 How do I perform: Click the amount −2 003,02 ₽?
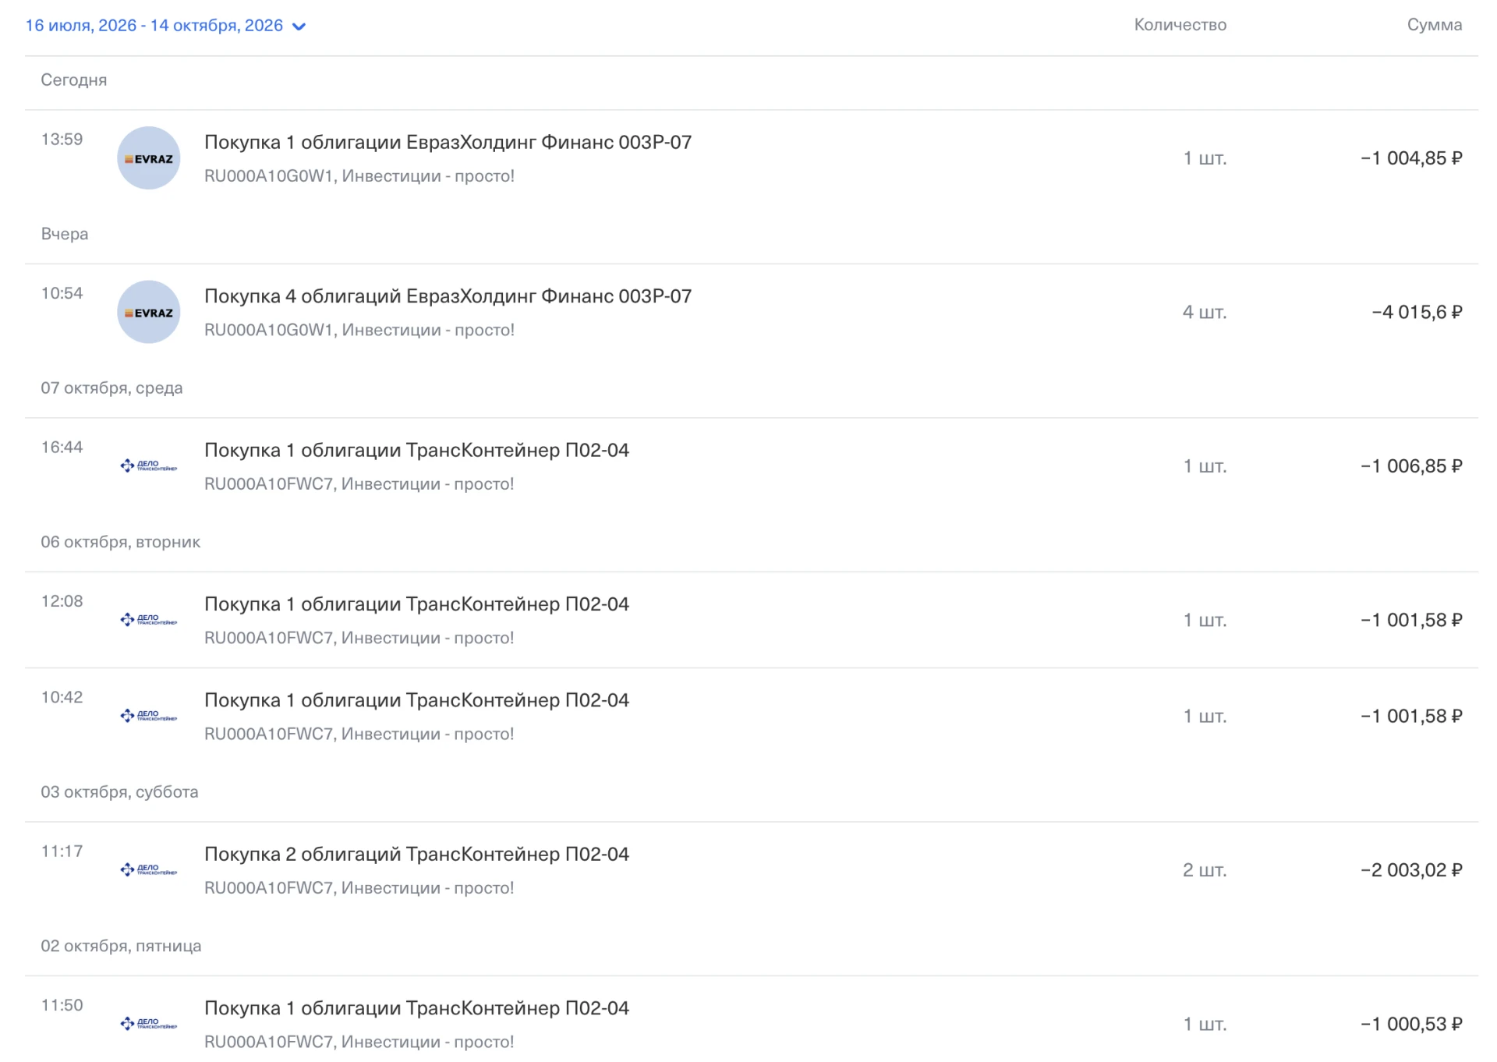[1411, 870]
